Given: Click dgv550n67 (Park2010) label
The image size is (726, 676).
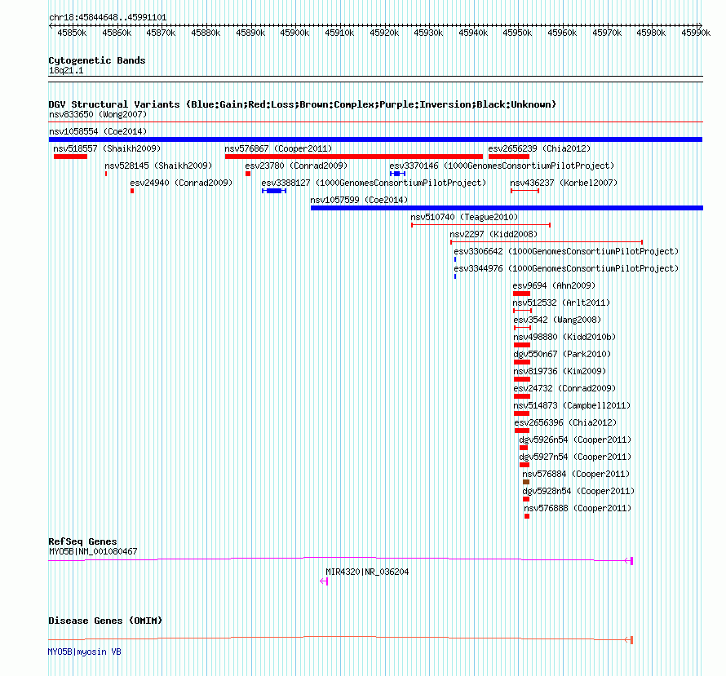Looking at the screenshot, I should click(562, 354).
